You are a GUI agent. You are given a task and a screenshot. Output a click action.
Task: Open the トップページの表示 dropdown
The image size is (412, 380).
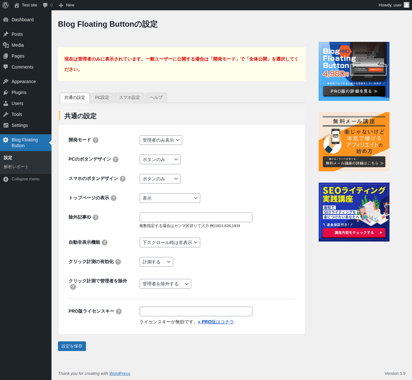coord(170,198)
